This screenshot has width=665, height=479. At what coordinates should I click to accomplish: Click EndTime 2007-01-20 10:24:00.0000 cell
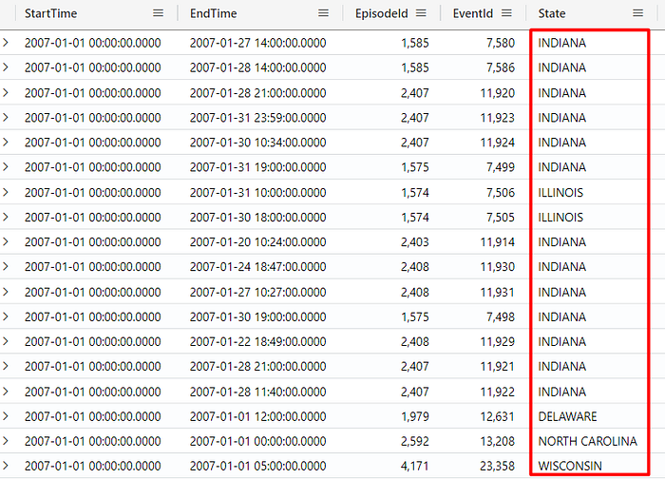click(257, 241)
